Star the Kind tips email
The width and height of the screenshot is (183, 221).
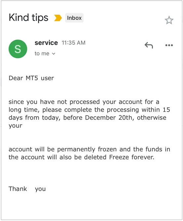(x=169, y=20)
